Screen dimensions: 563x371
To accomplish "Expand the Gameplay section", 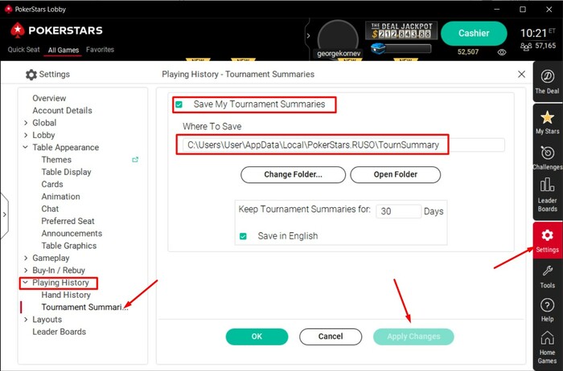I will click(26, 258).
